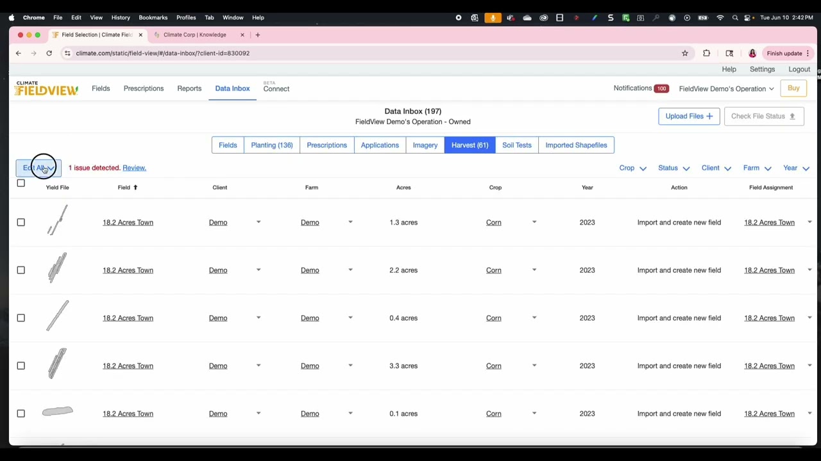Open macOS Spotlight search icon
Viewport: 821px width, 461px height.
click(x=735, y=17)
